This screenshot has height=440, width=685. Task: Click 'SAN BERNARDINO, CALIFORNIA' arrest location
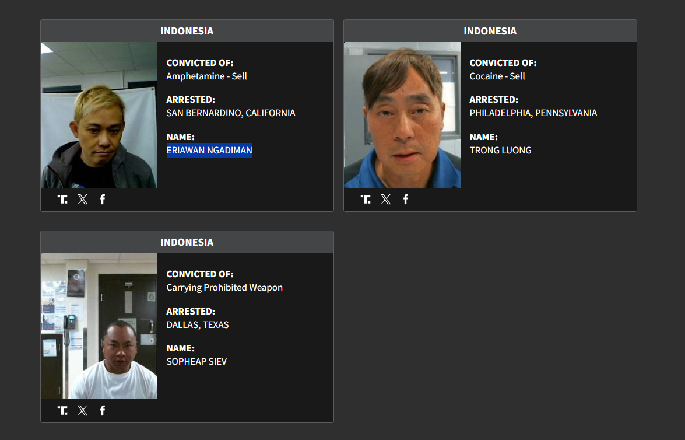click(231, 113)
